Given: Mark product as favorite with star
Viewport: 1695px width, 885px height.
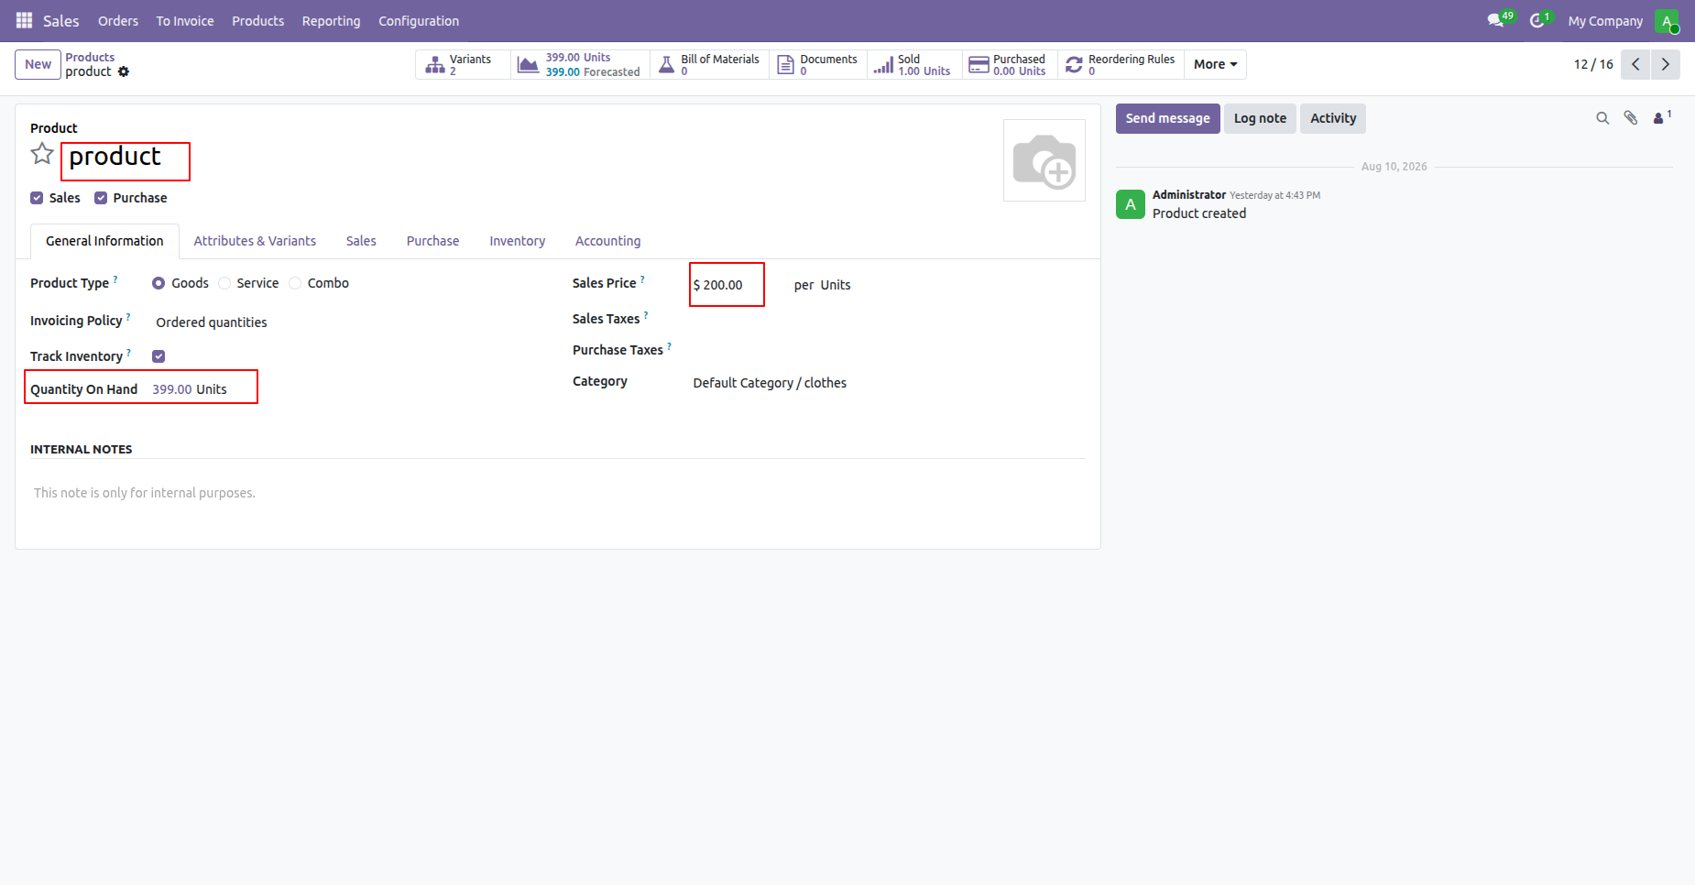Looking at the screenshot, I should (42, 154).
